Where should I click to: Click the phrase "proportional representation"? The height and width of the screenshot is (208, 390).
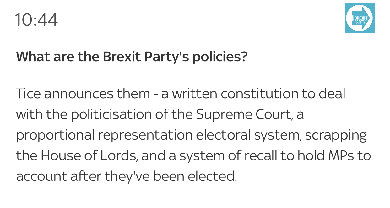[x=104, y=135]
